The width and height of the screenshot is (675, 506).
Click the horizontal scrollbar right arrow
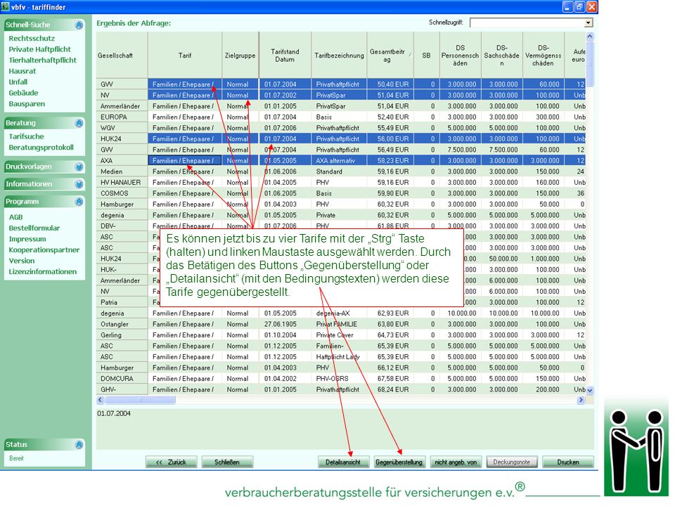click(x=581, y=400)
